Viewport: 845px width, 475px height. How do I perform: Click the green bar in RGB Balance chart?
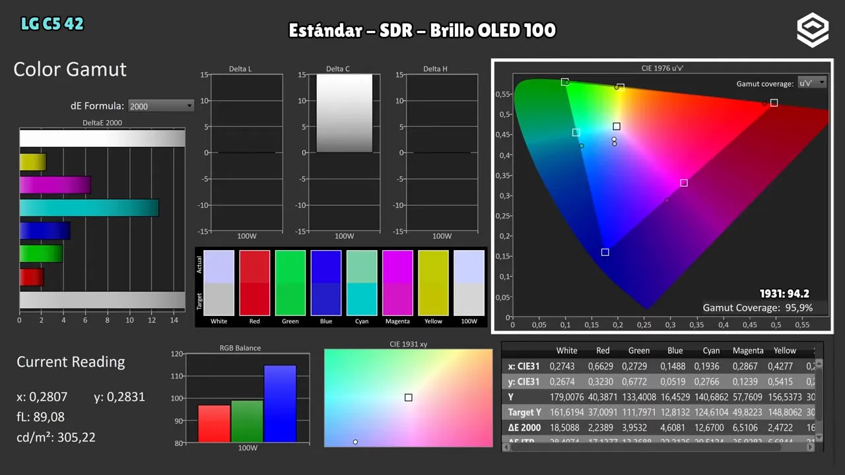coord(247,421)
